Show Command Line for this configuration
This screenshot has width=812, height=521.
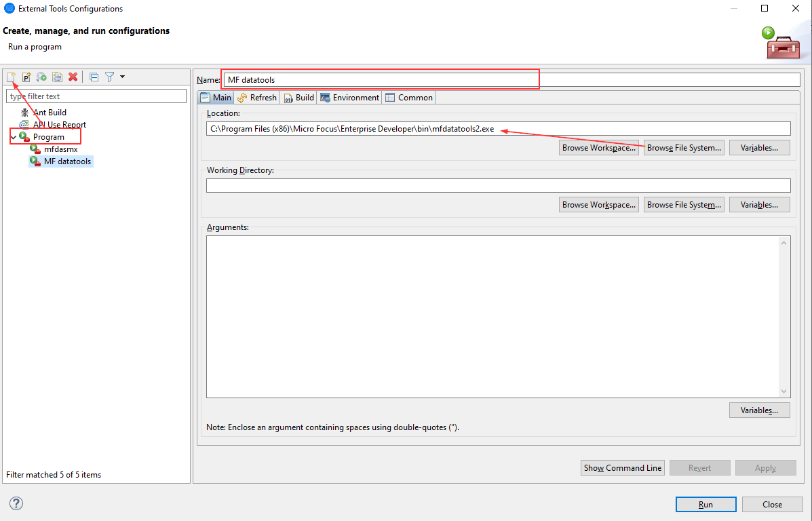622,467
